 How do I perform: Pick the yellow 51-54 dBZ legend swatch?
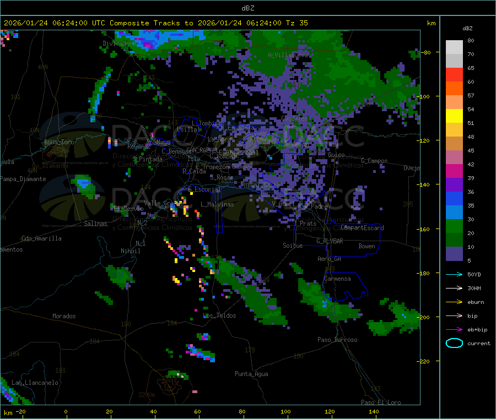[x=454, y=116]
